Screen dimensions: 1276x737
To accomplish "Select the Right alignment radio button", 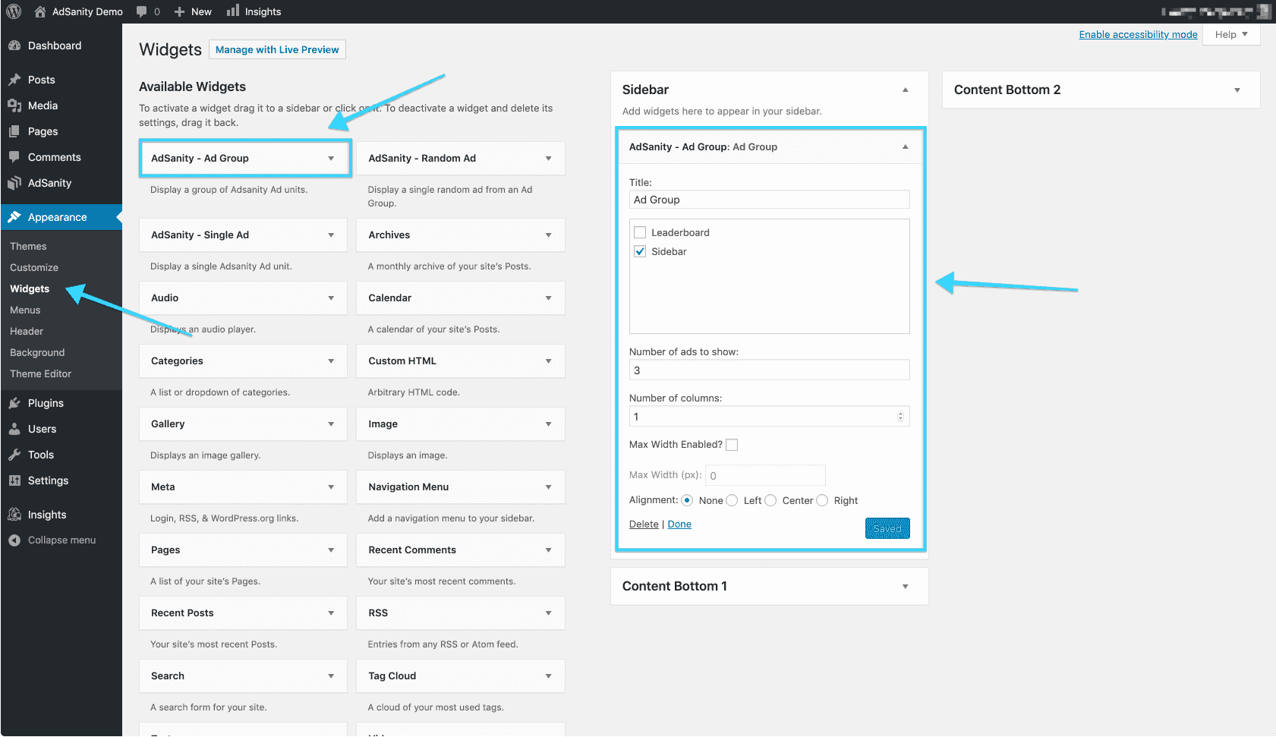I will click(x=822, y=500).
